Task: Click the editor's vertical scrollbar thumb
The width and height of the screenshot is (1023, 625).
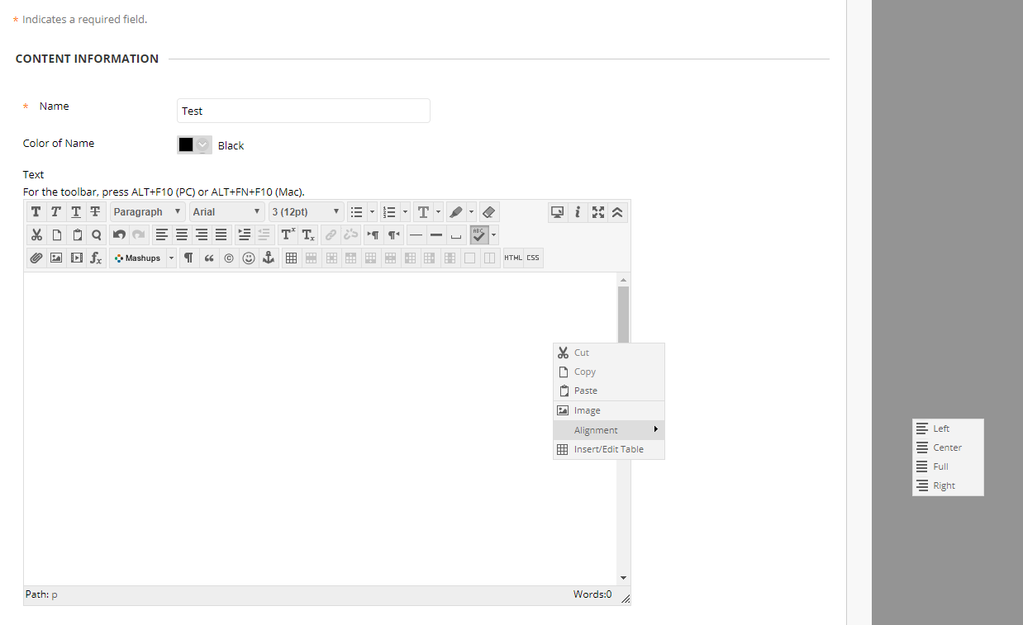Action: click(623, 315)
